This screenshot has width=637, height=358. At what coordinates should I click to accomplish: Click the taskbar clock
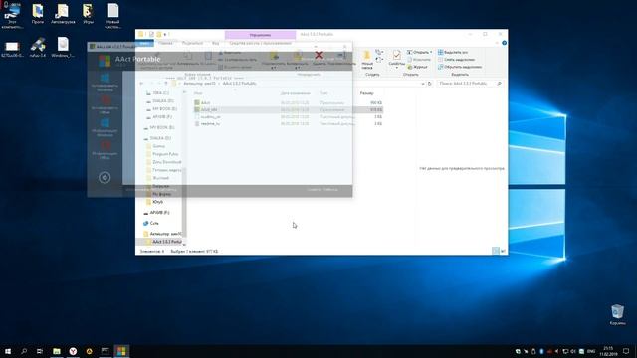click(608, 351)
